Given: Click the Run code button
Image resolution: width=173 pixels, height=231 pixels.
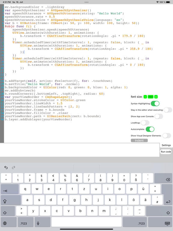Looking at the screenshot, I should [166, 152].
